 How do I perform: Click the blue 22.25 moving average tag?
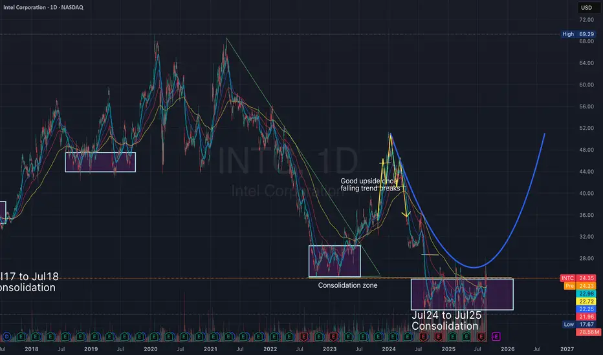tap(586, 309)
